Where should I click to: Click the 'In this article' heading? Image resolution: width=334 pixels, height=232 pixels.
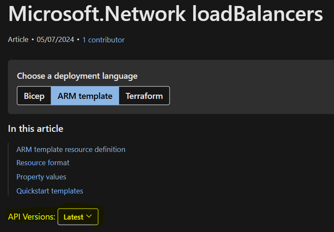click(x=36, y=128)
